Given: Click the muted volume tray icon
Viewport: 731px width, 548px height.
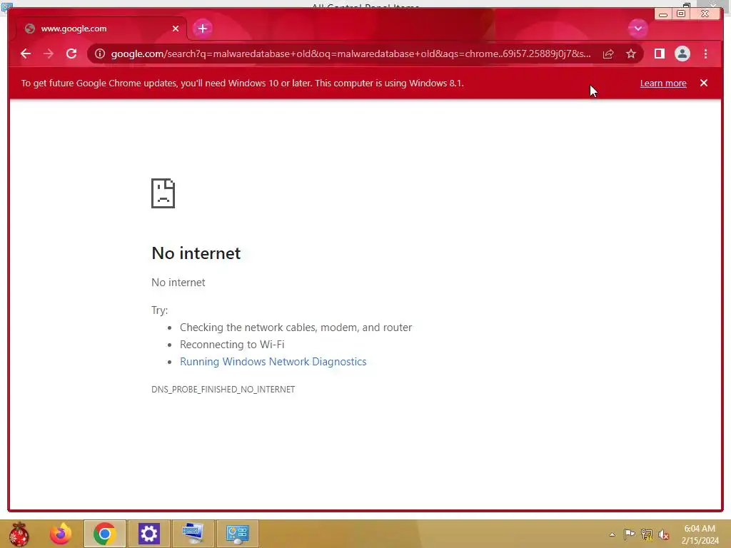Looking at the screenshot, I should [x=664, y=534].
